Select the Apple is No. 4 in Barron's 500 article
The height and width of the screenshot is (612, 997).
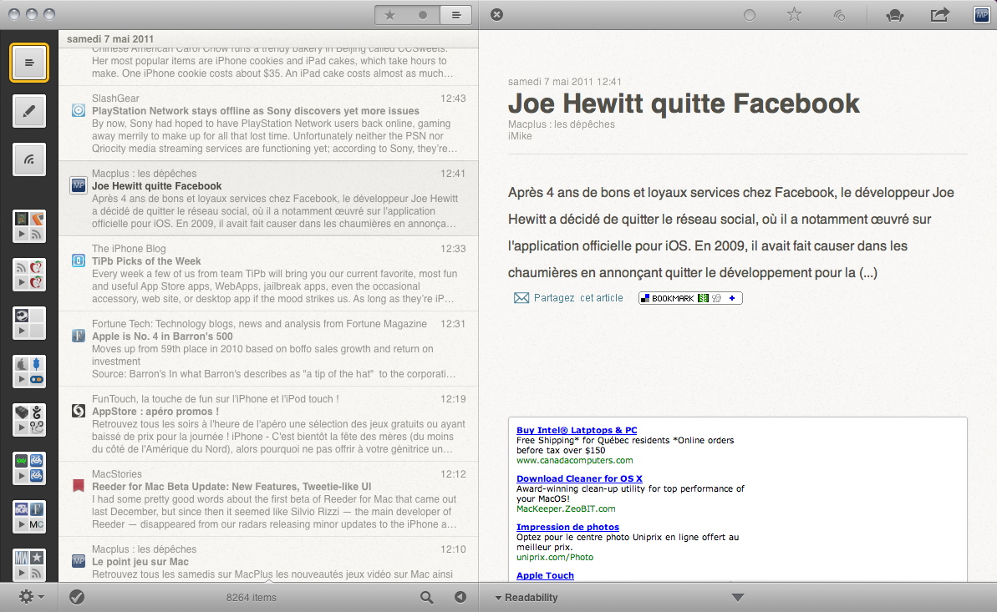(x=268, y=348)
